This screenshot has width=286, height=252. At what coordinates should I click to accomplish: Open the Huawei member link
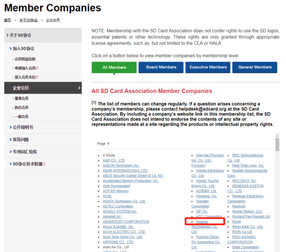202,222
